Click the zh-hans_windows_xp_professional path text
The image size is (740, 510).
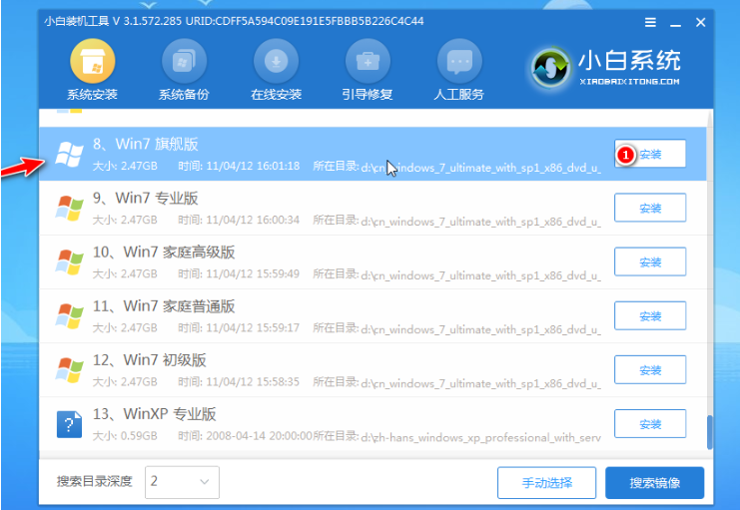481,438
